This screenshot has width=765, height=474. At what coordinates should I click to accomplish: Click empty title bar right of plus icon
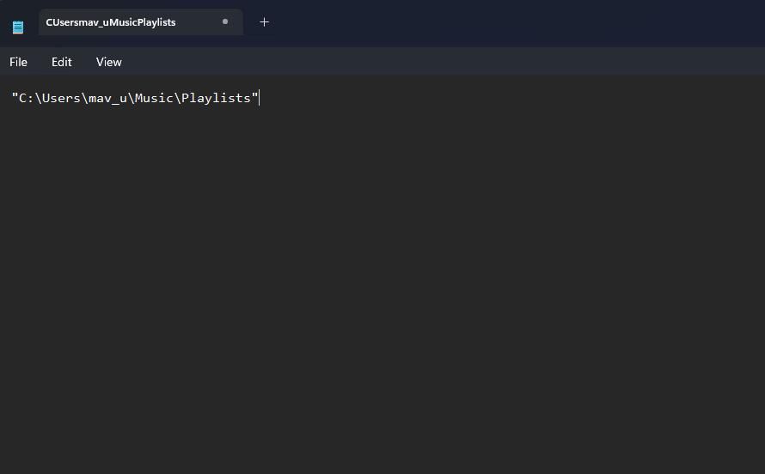[517, 22]
